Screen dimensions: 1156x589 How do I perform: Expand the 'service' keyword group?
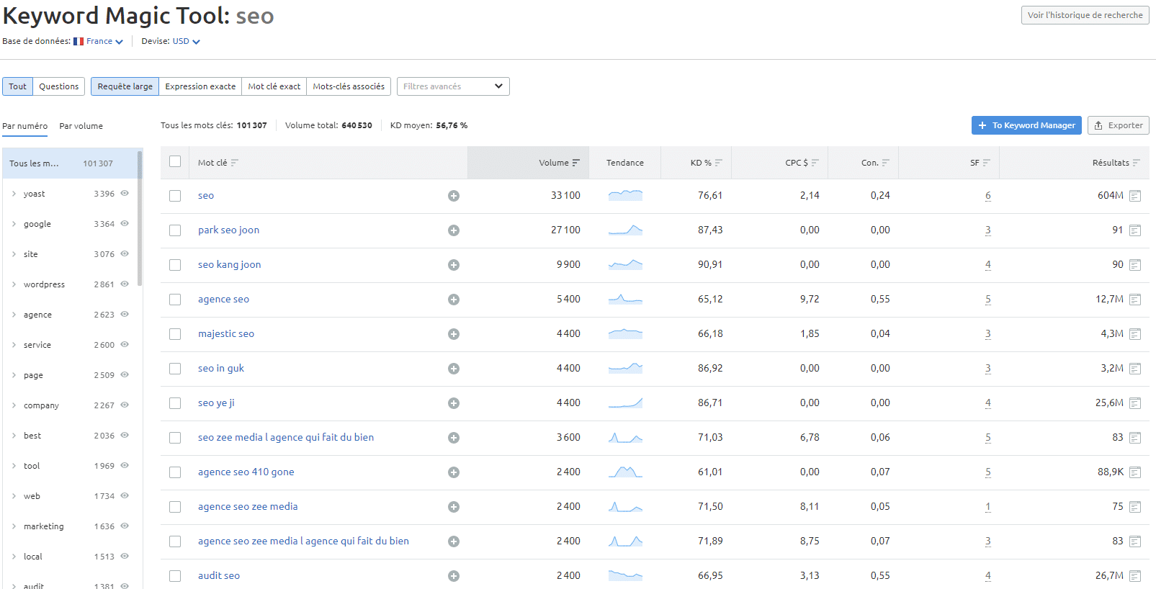[x=14, y=345]
